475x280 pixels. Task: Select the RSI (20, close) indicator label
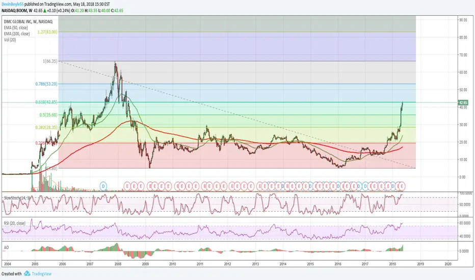[x=15, y=223]
